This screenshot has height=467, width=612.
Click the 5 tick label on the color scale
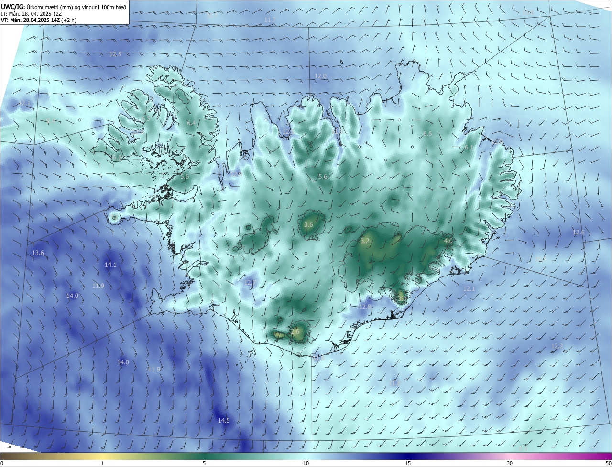204,463
